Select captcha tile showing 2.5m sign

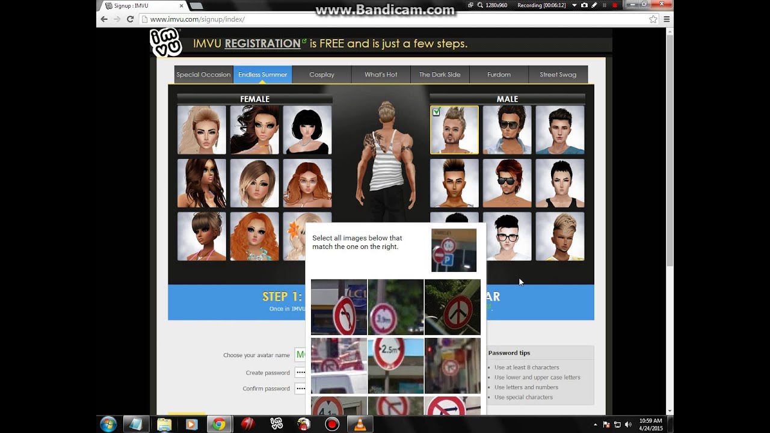tap(395, 366)
